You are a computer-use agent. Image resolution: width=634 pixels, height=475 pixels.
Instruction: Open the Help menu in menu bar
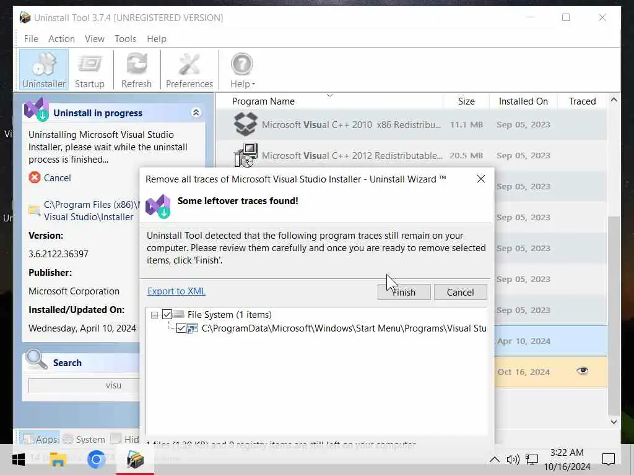(x=157, y=39)
